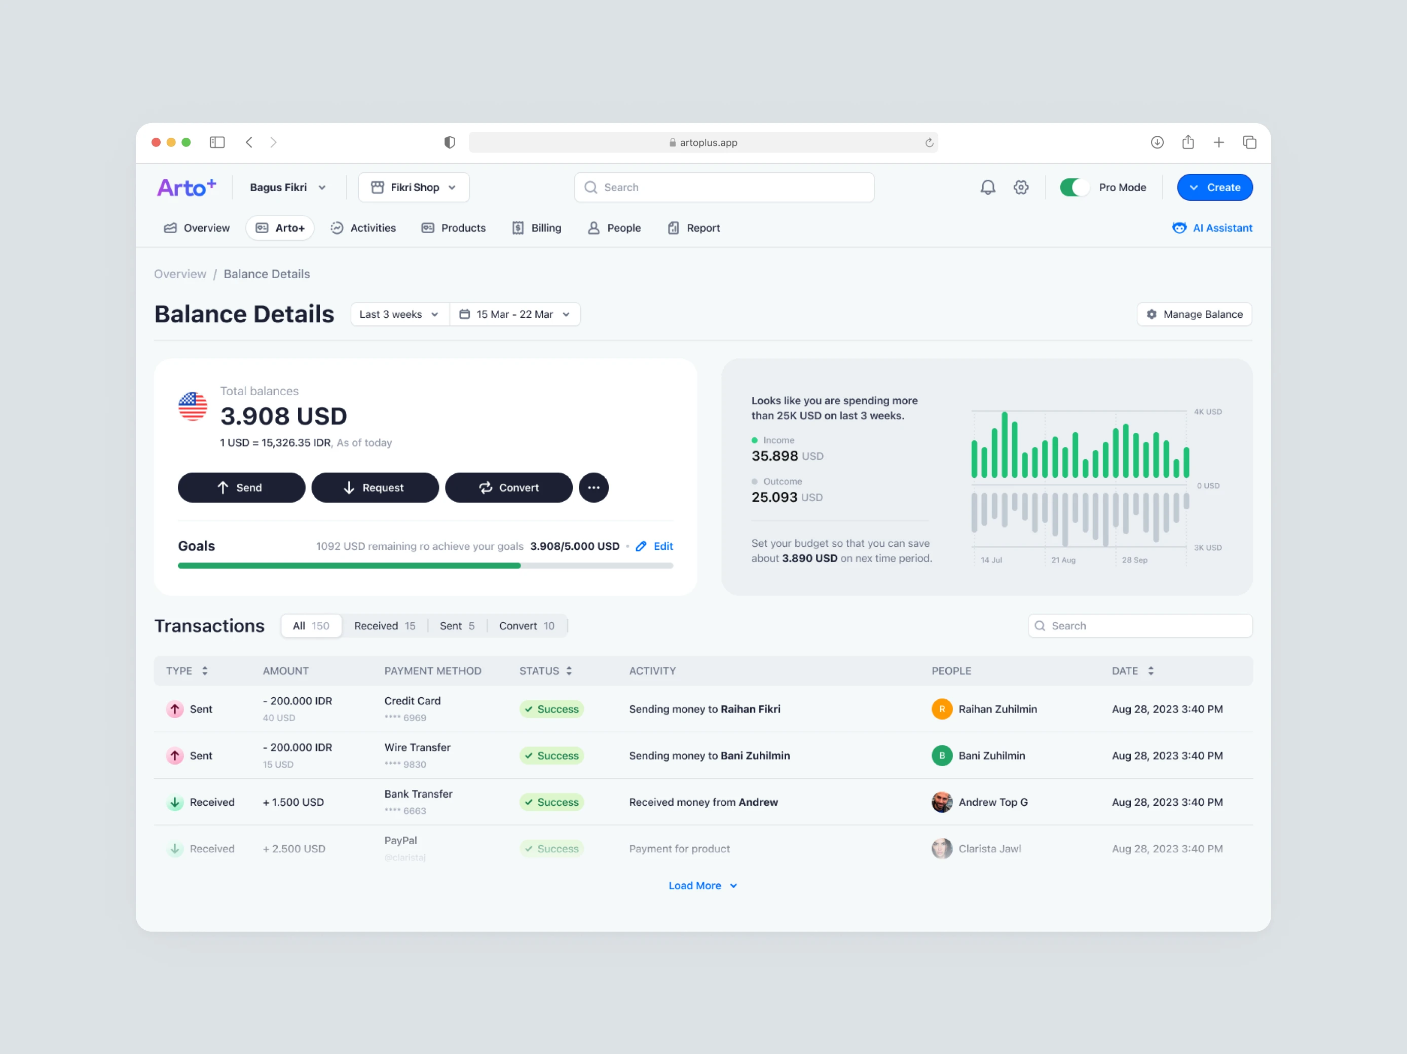Image resolution: width=1407 pixels, height=1054 pixels.
Task: Load more transactions
Action: [x=703, y=885]
